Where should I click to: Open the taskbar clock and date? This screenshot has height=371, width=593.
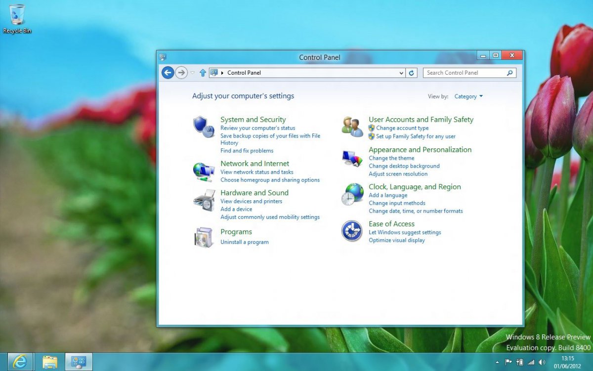point(568,362)
